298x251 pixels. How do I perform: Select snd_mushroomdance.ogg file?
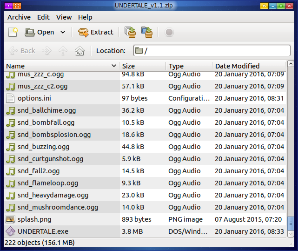pyautogui.click(x=145, y=207)
